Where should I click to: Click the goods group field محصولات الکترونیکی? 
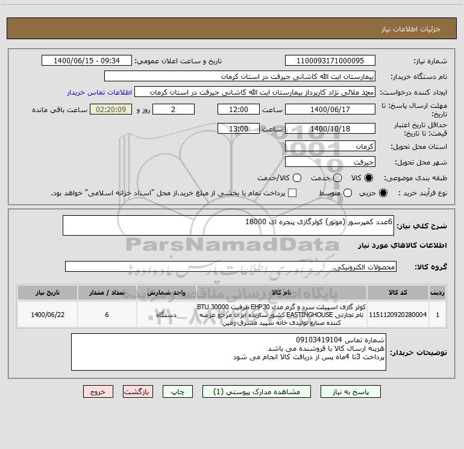tap(231, 266)
